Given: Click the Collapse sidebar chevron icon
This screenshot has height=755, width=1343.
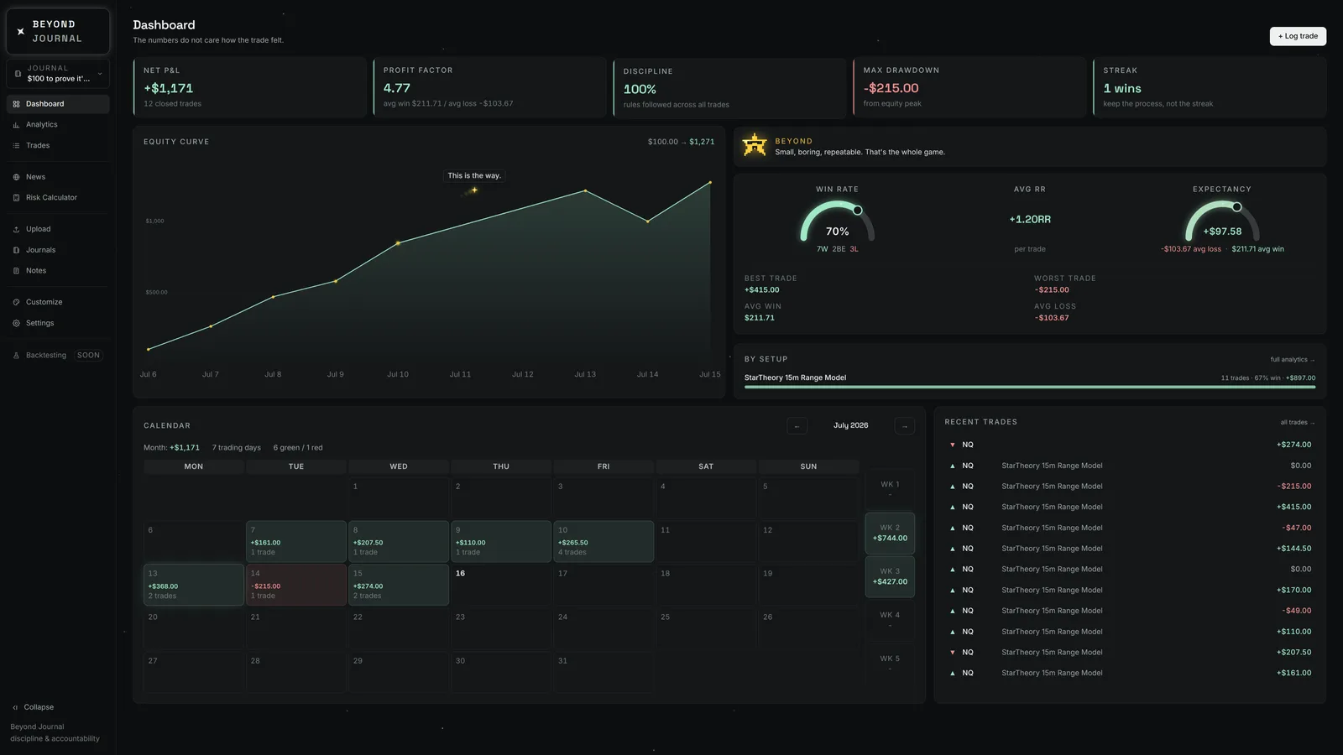Looking at the screenshot, I should (15, 707).
